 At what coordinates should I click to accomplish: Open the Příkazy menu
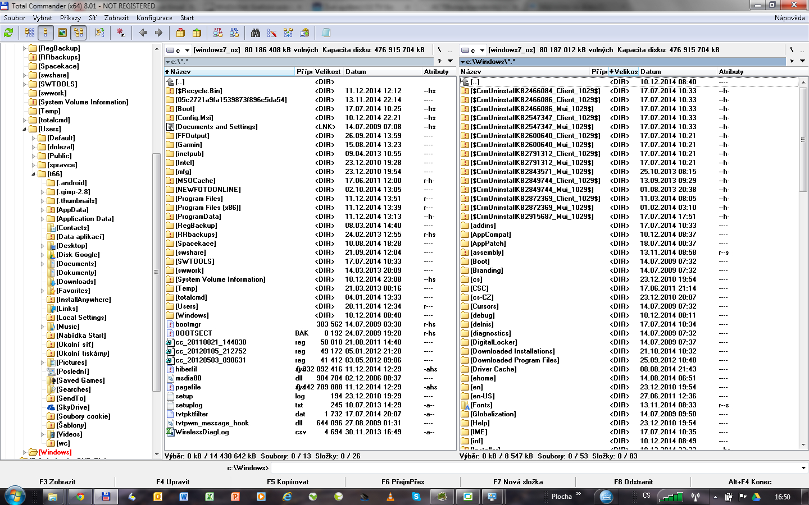71,18
